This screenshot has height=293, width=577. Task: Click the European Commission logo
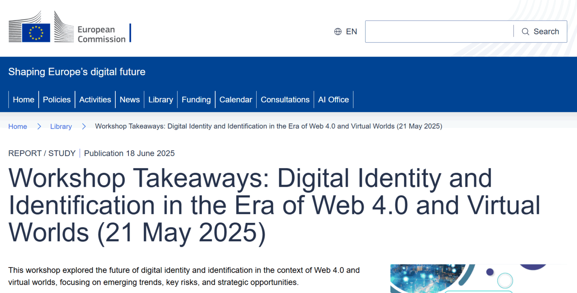[69, 27]
